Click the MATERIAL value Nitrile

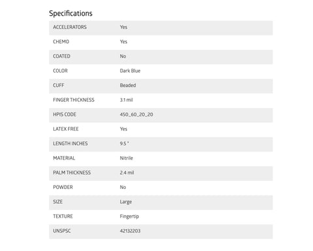[x=127, y=158]
